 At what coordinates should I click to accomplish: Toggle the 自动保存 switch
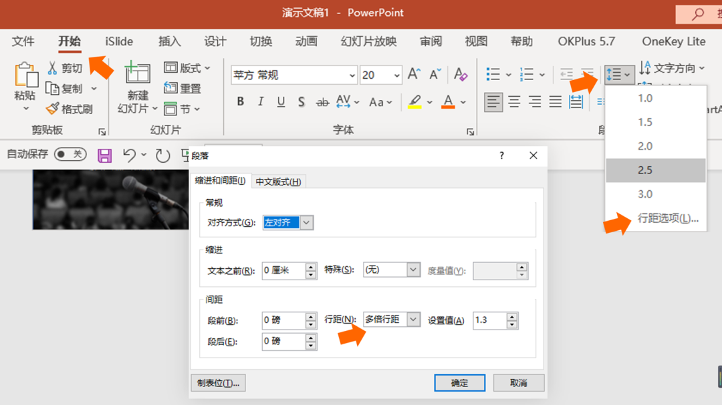point(71,154)
